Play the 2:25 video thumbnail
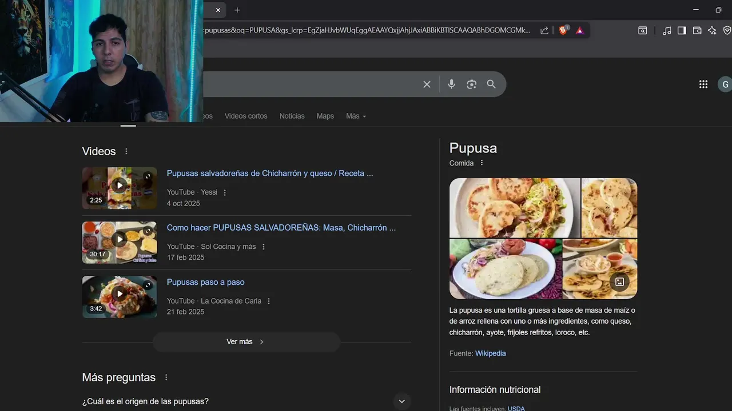 [x=120, y=185]
